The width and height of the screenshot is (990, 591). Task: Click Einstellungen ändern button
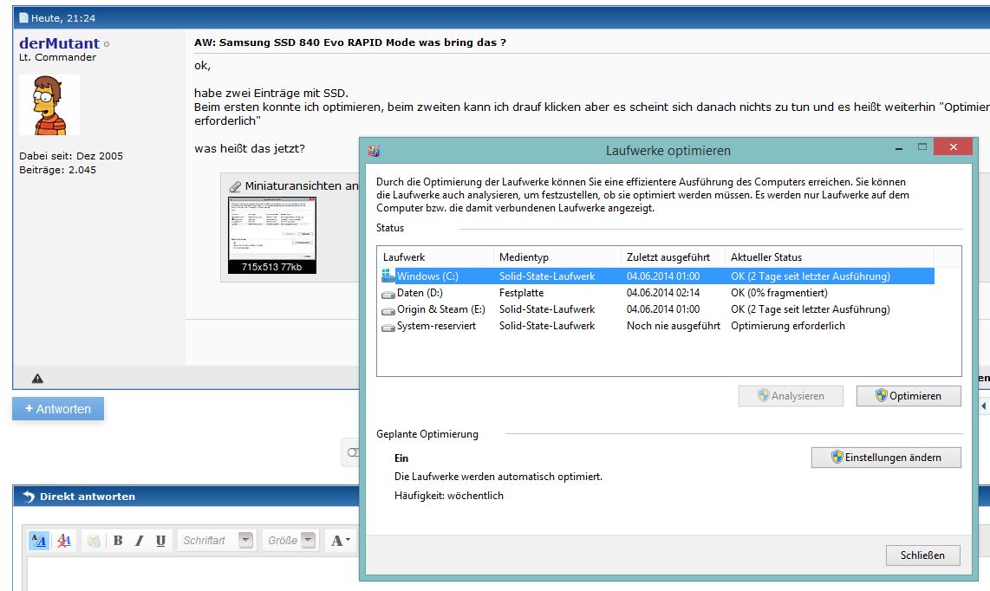[x=886, y=458]
